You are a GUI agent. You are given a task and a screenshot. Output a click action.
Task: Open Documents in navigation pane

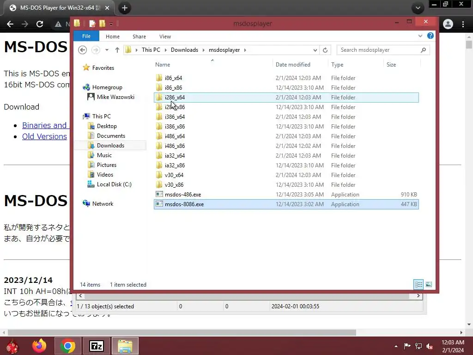pyautogui.click(x=111, y=136)
